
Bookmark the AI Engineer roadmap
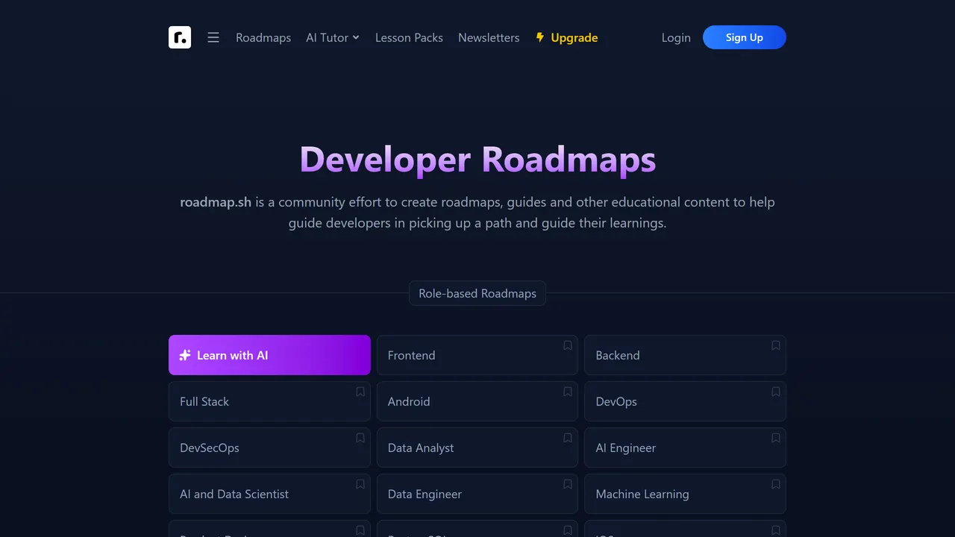(776, 438)
